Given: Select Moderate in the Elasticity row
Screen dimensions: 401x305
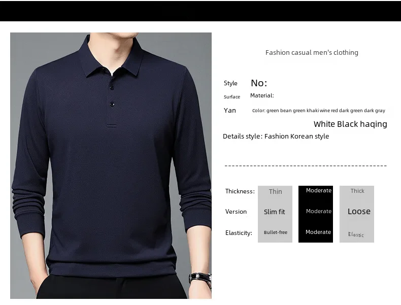Looking at the screenshot, I should [x=318, y=232].
